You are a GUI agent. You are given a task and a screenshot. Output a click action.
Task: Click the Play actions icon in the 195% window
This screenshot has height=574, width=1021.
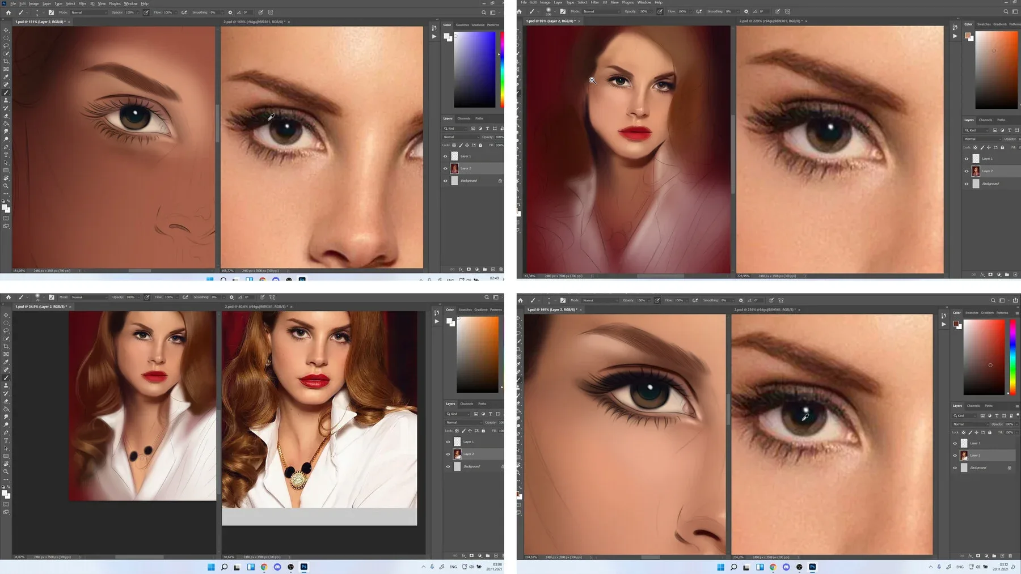coord(944,324)
